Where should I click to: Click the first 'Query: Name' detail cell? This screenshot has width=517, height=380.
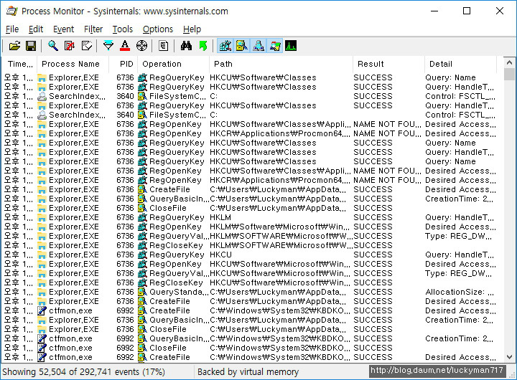pos(450,77)
